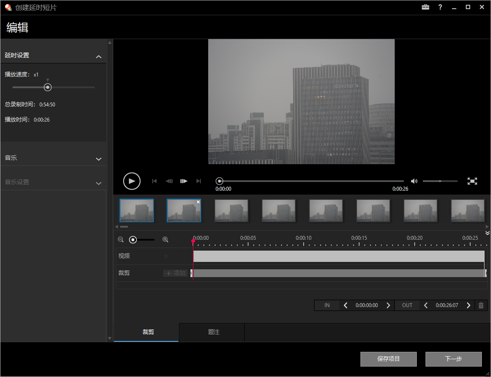Open help with the question mark icon
Viewport: 491px width, 377px height.
440,7
